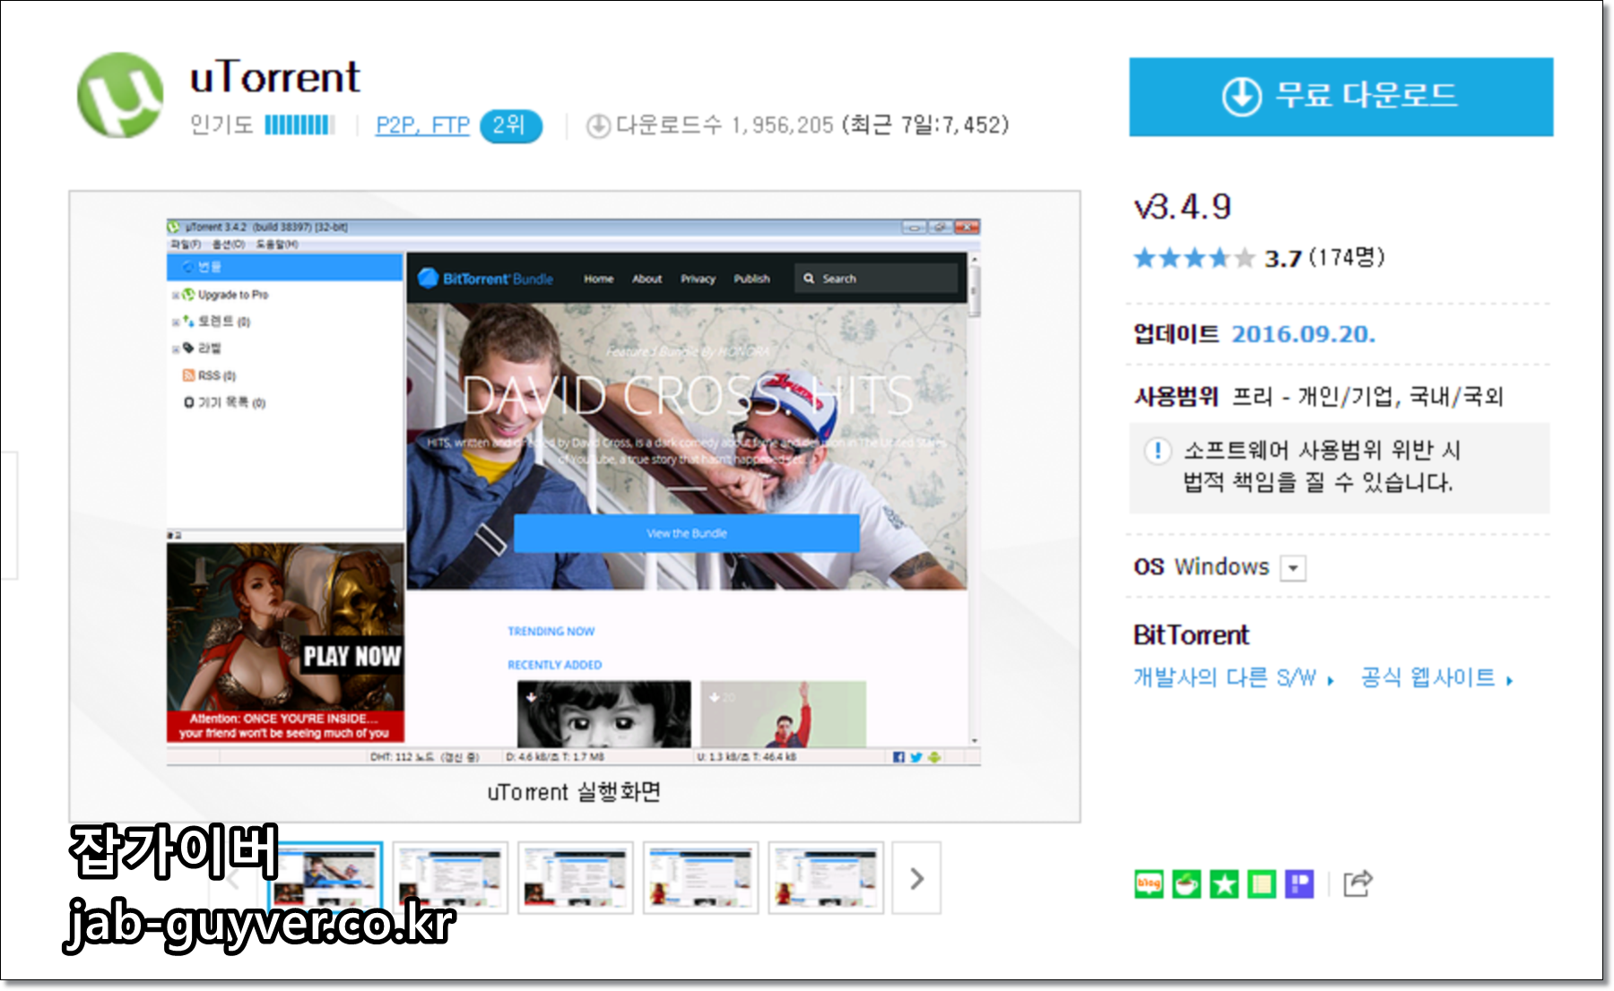Open the large uTorrent preview screenshot
This screenshot has height=991, width=1614.
click(574, 492)
